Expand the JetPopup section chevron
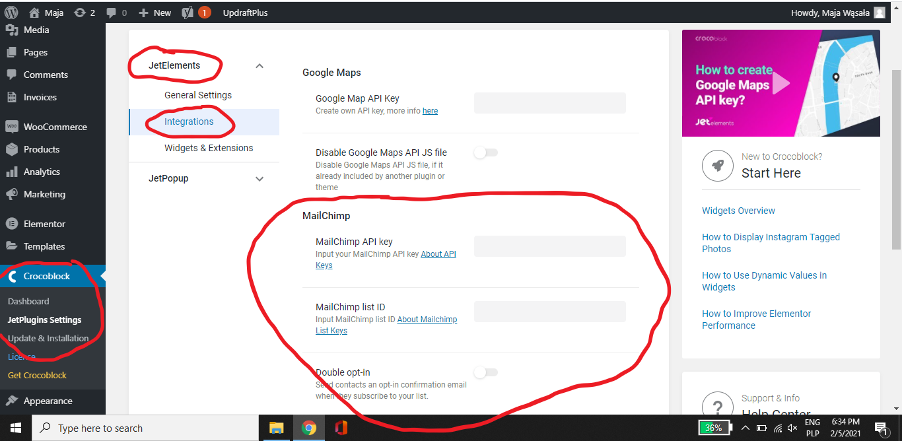 [x=260, y=179]
